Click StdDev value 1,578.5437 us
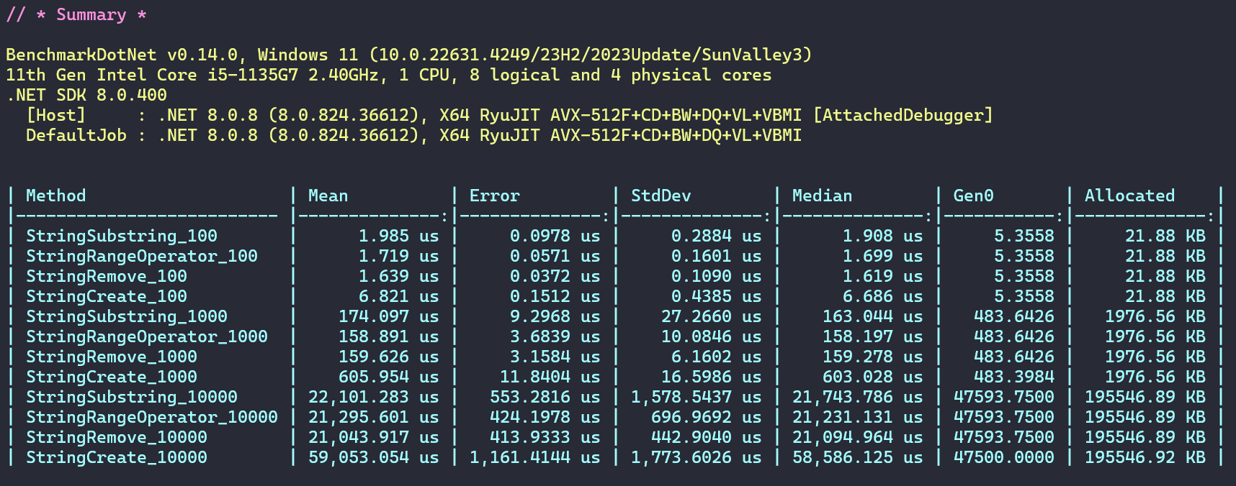Screen dimensions: 1236x486 coord(697,397)
